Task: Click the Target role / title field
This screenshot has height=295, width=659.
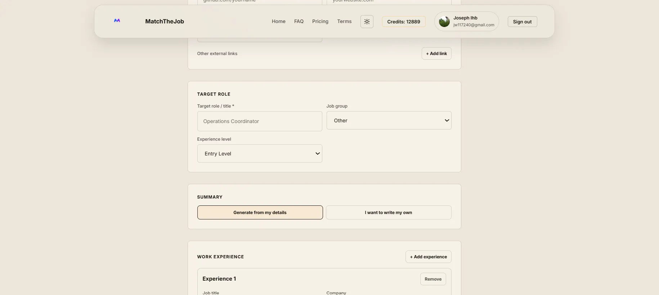Action: (x=260, y=121)
